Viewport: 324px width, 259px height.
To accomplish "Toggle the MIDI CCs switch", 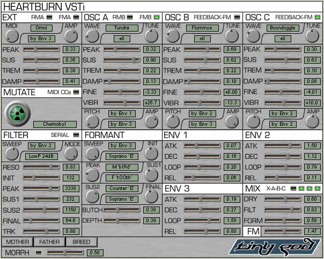I will pyautogui.click(x=76, y=92).
